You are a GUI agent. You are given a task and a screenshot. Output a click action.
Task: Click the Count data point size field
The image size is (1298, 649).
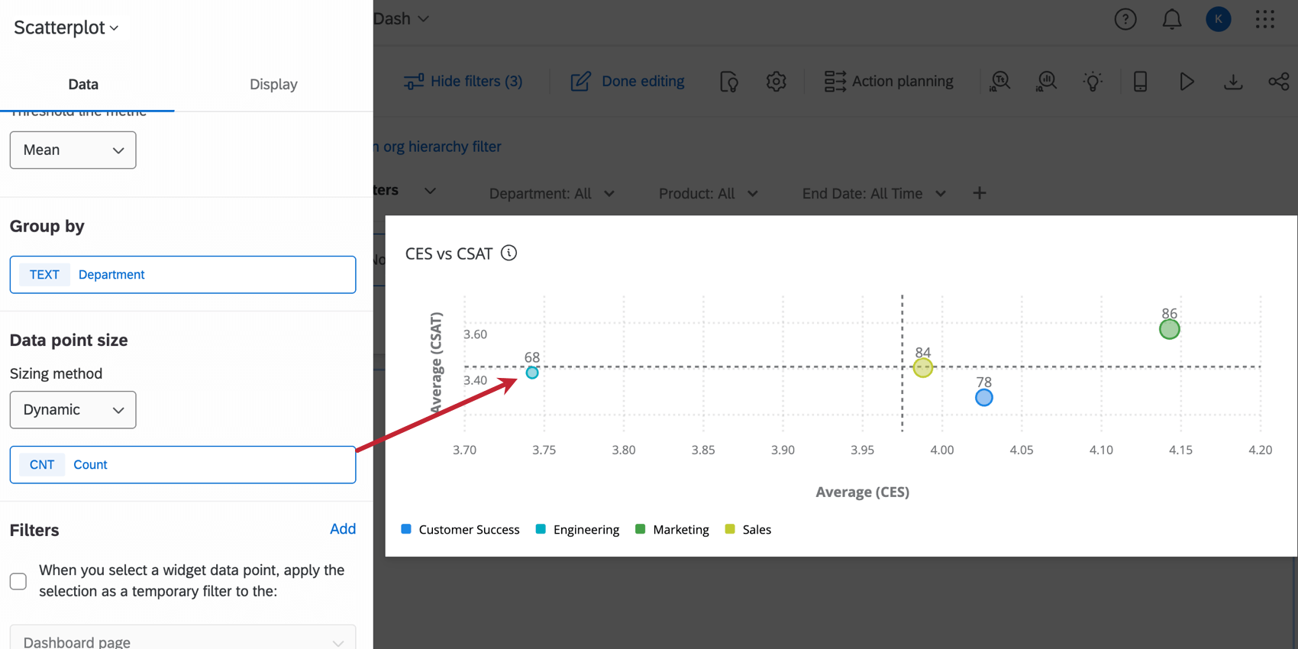click(x=182, y=465)
